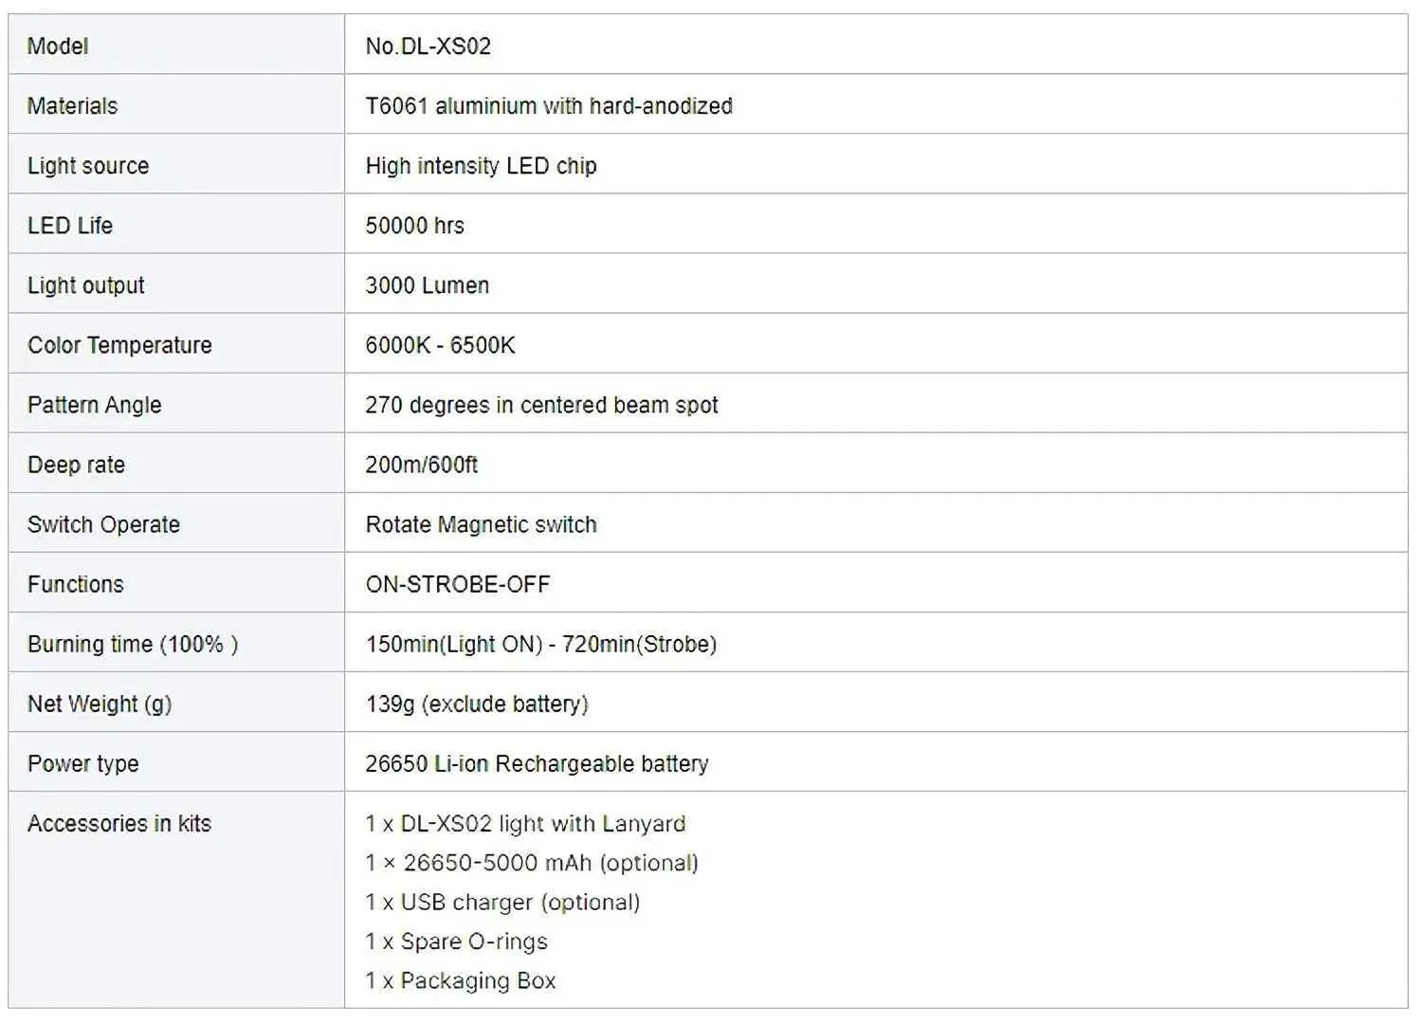Image resolution: width=1422 pixels, height=1024 pixels.
Task: Click the 50000 hrs LED life value
Action: point(414,225)
